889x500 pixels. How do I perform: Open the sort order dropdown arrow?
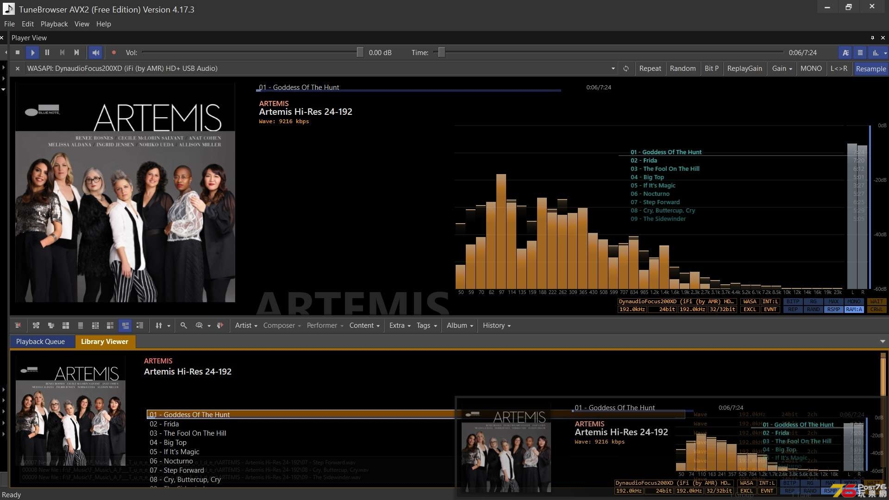(169, 326)
